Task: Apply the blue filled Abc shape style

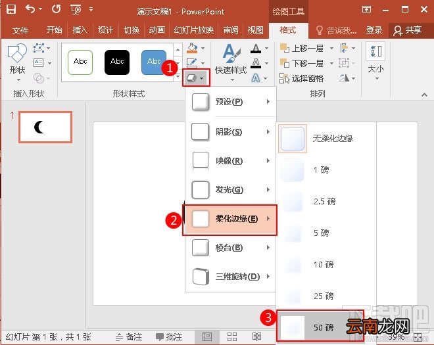Action: (x=154, y=62)
